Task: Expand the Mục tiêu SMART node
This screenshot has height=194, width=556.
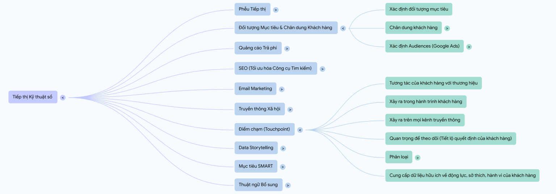Action: [283, 167]
